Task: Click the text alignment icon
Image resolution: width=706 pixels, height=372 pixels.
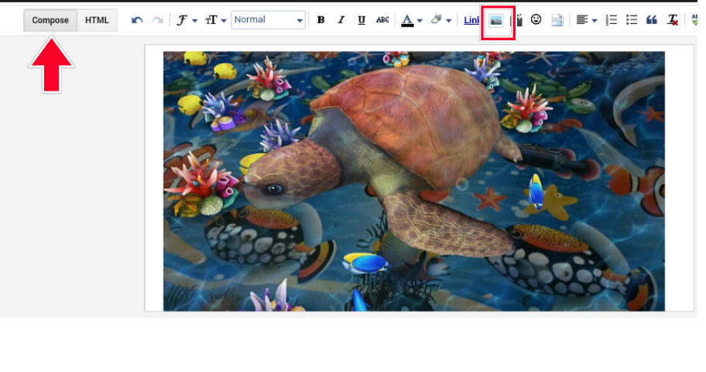Action: 581,20
